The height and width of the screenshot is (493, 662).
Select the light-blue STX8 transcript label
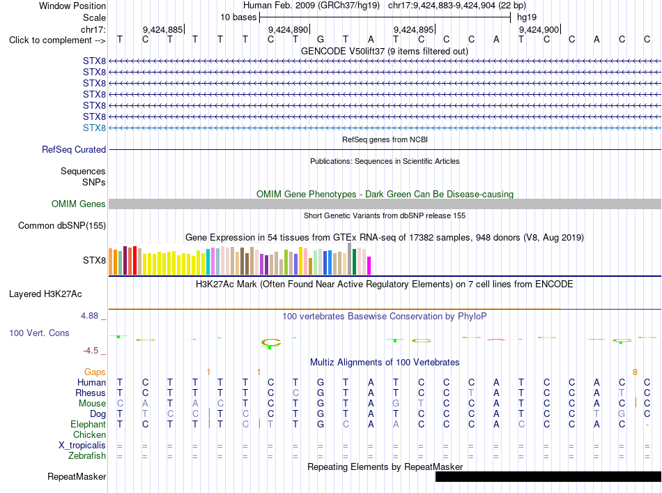(x=94, y=128)
